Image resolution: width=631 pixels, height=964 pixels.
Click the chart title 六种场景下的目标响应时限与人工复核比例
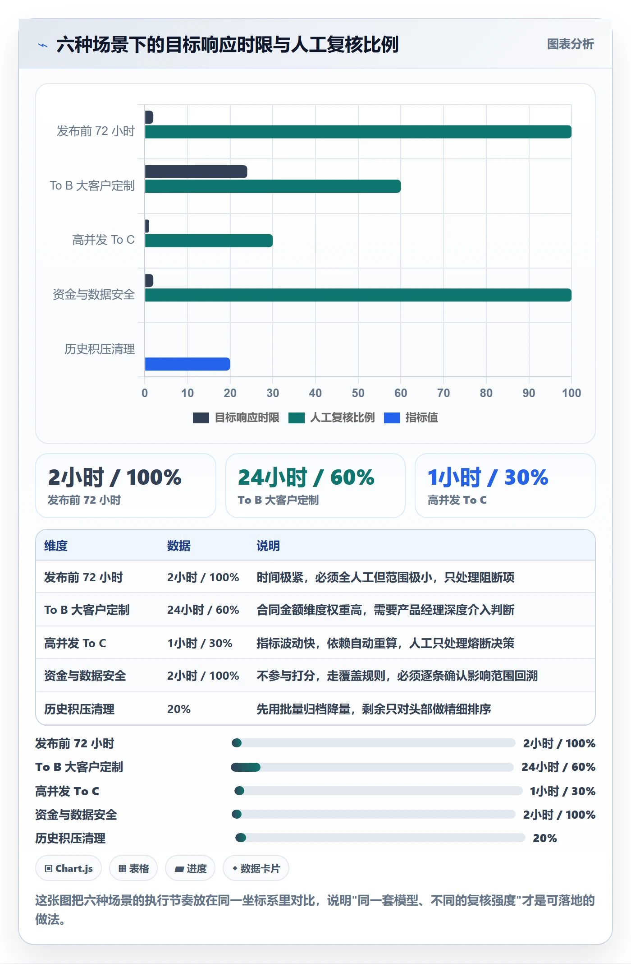(x=228, y=45)
